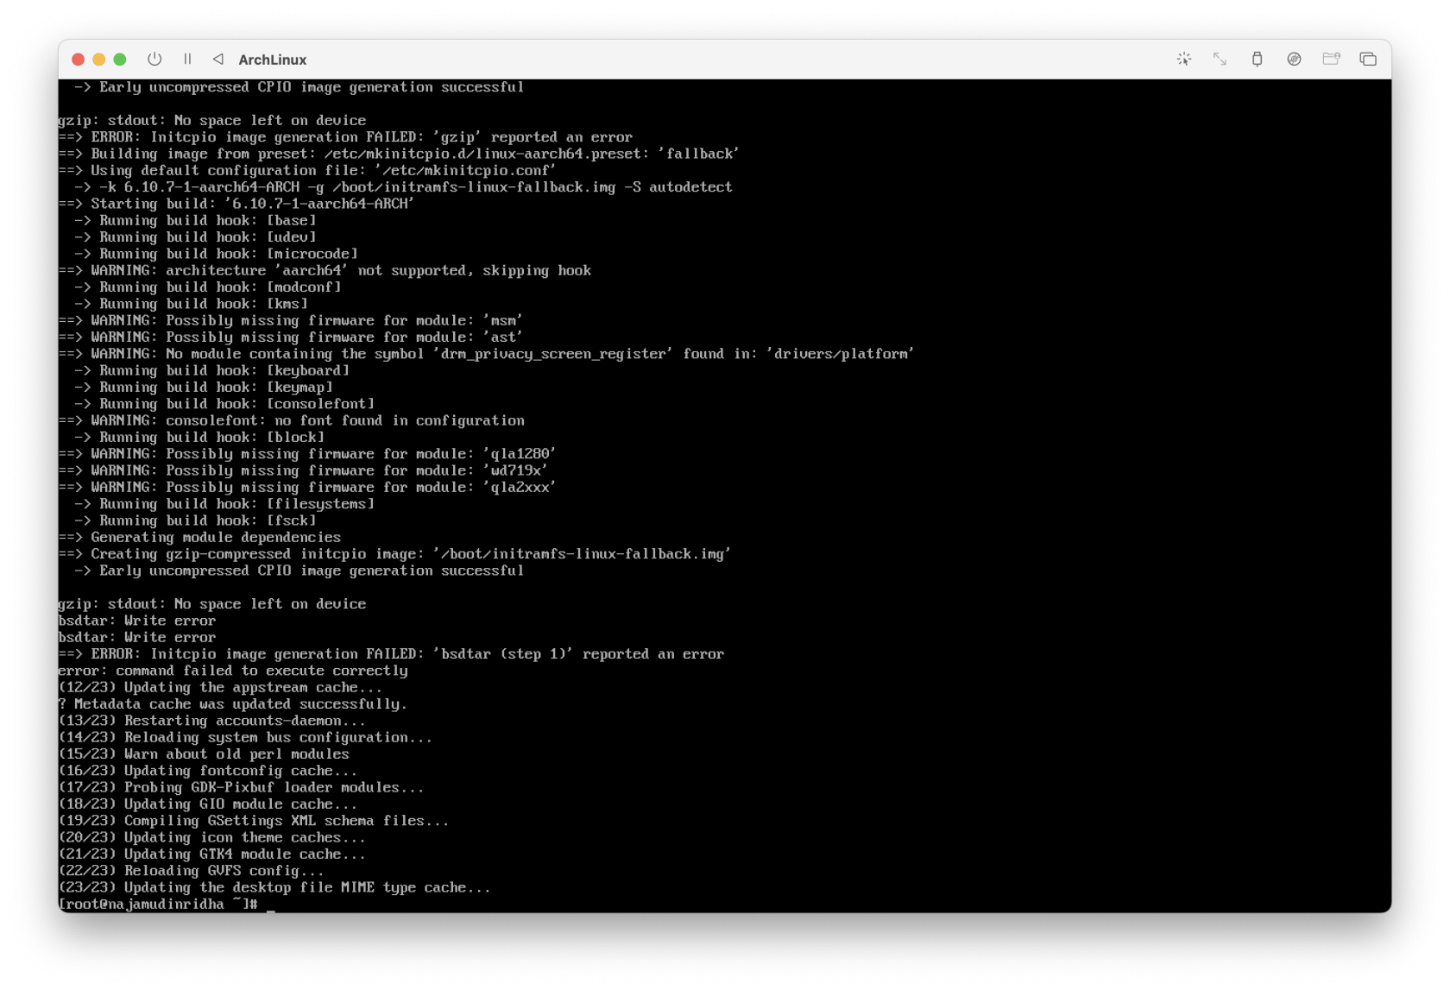The height and width of the screenshot is (990, 1450).
Task: Click "Running build hook: [udev]" line
Action: (x=195, y=237)
